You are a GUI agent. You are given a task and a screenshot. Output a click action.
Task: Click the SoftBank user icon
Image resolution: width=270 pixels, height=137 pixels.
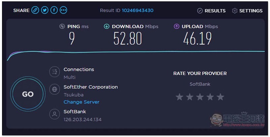[55, 114]
